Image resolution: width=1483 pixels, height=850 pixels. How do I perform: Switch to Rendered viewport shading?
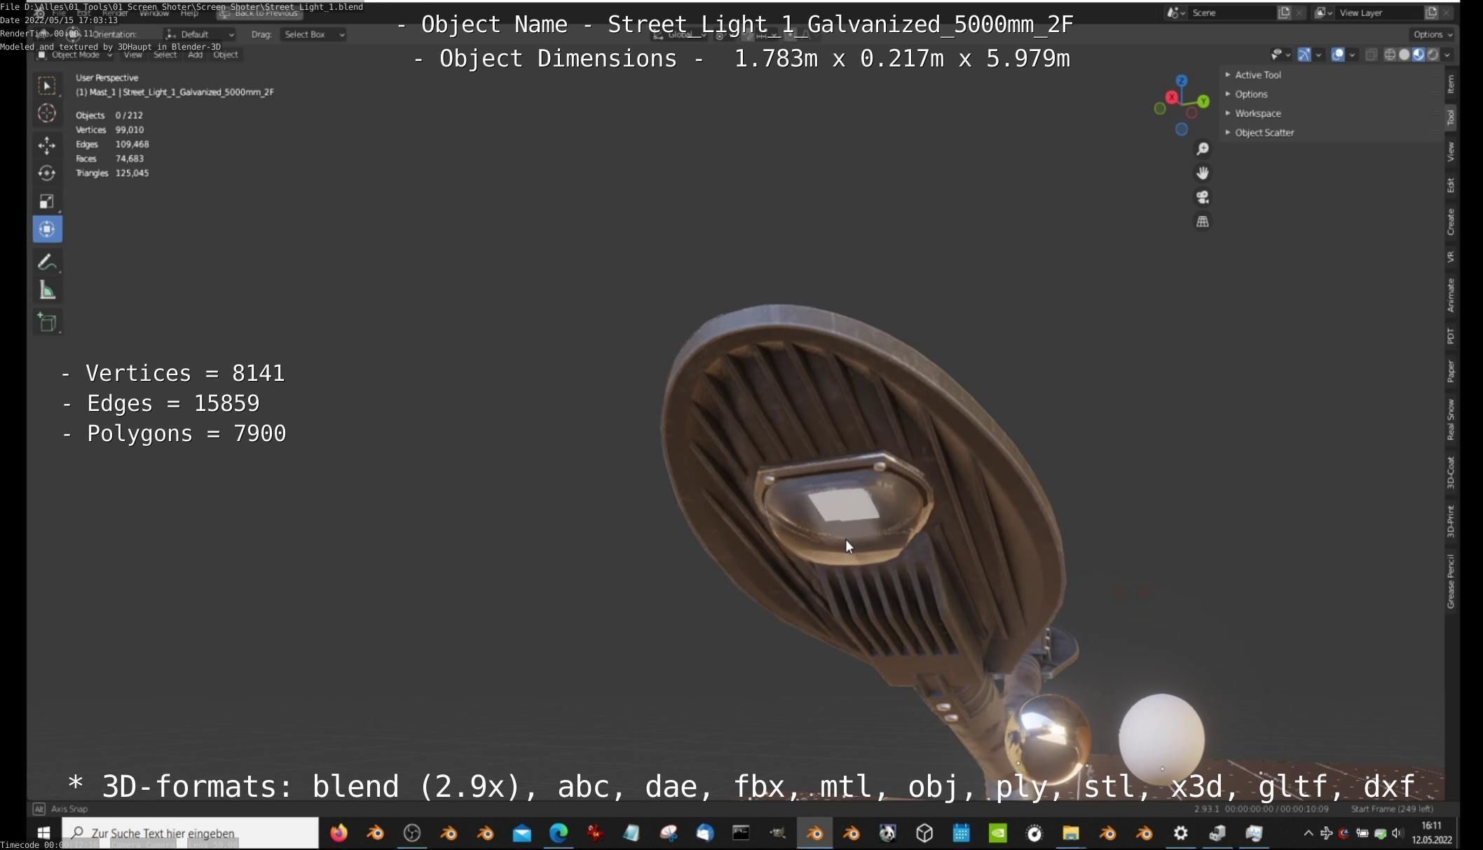click(1433, 55)
